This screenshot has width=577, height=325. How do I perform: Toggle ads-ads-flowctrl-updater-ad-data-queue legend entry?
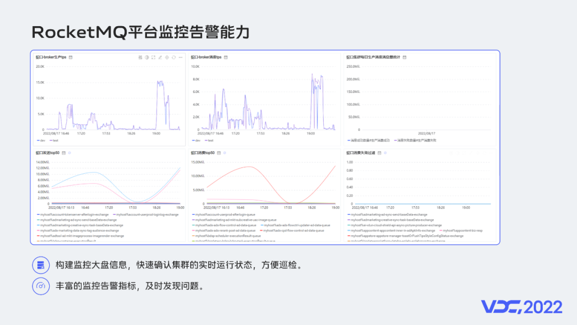(295, 225)
